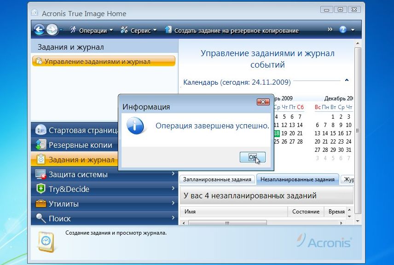Click the Утилиты toolbox icon

[x=41, y=203]
